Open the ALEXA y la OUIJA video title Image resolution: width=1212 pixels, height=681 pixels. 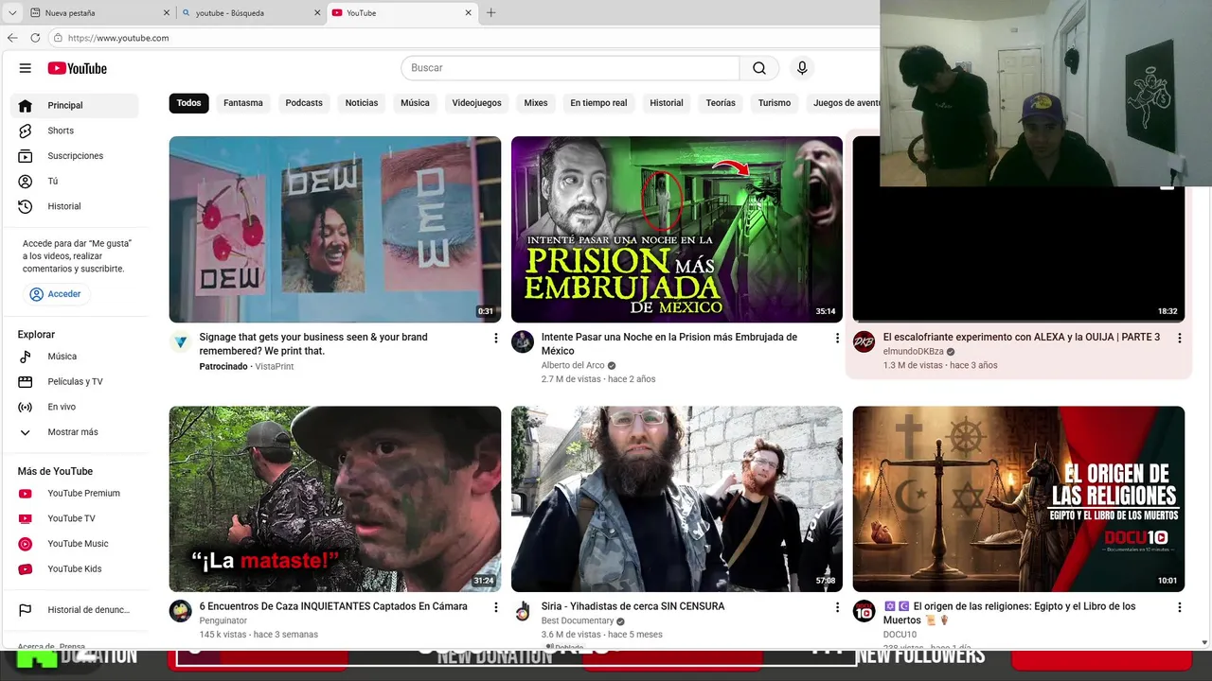click(1022, 337)
